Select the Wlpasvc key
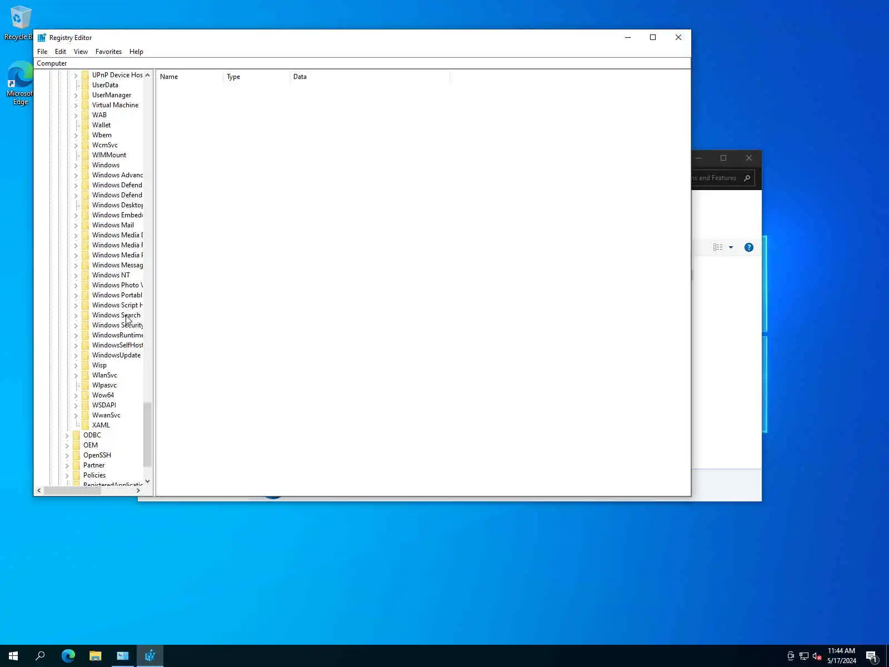The width and height of the screenshot is (889, 667). click(104, 385)
